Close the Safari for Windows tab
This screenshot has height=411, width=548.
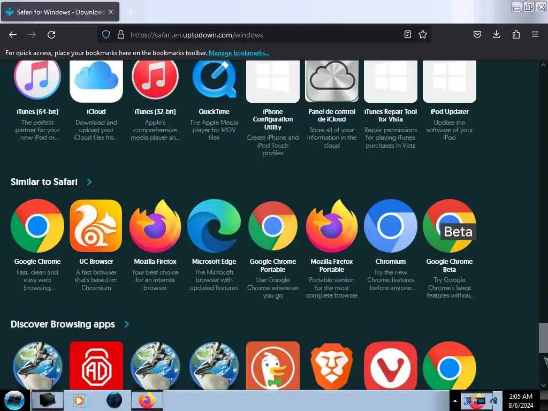pos(111,12)
